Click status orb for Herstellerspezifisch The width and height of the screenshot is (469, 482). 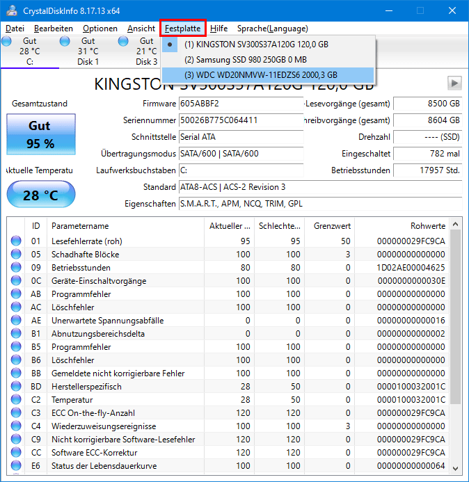(16, 387)
